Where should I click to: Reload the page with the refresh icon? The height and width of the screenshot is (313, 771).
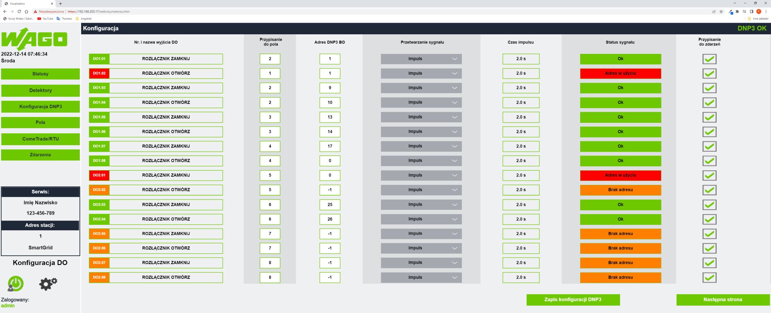click(x=19, y=12)
